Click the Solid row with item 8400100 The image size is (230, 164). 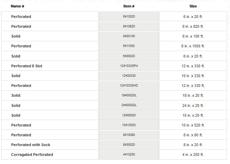tap(16, 36)
